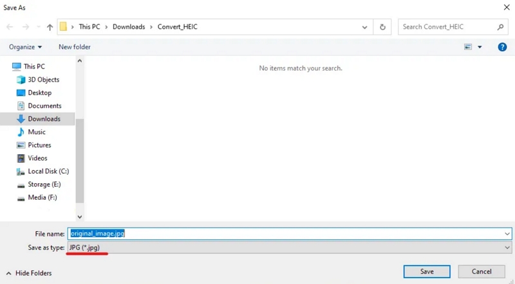Viewport: 515px width, 284px height.
Task: Collapse the pane with Hide Folders
Action: pyautogui.click(x=29, y=273)
